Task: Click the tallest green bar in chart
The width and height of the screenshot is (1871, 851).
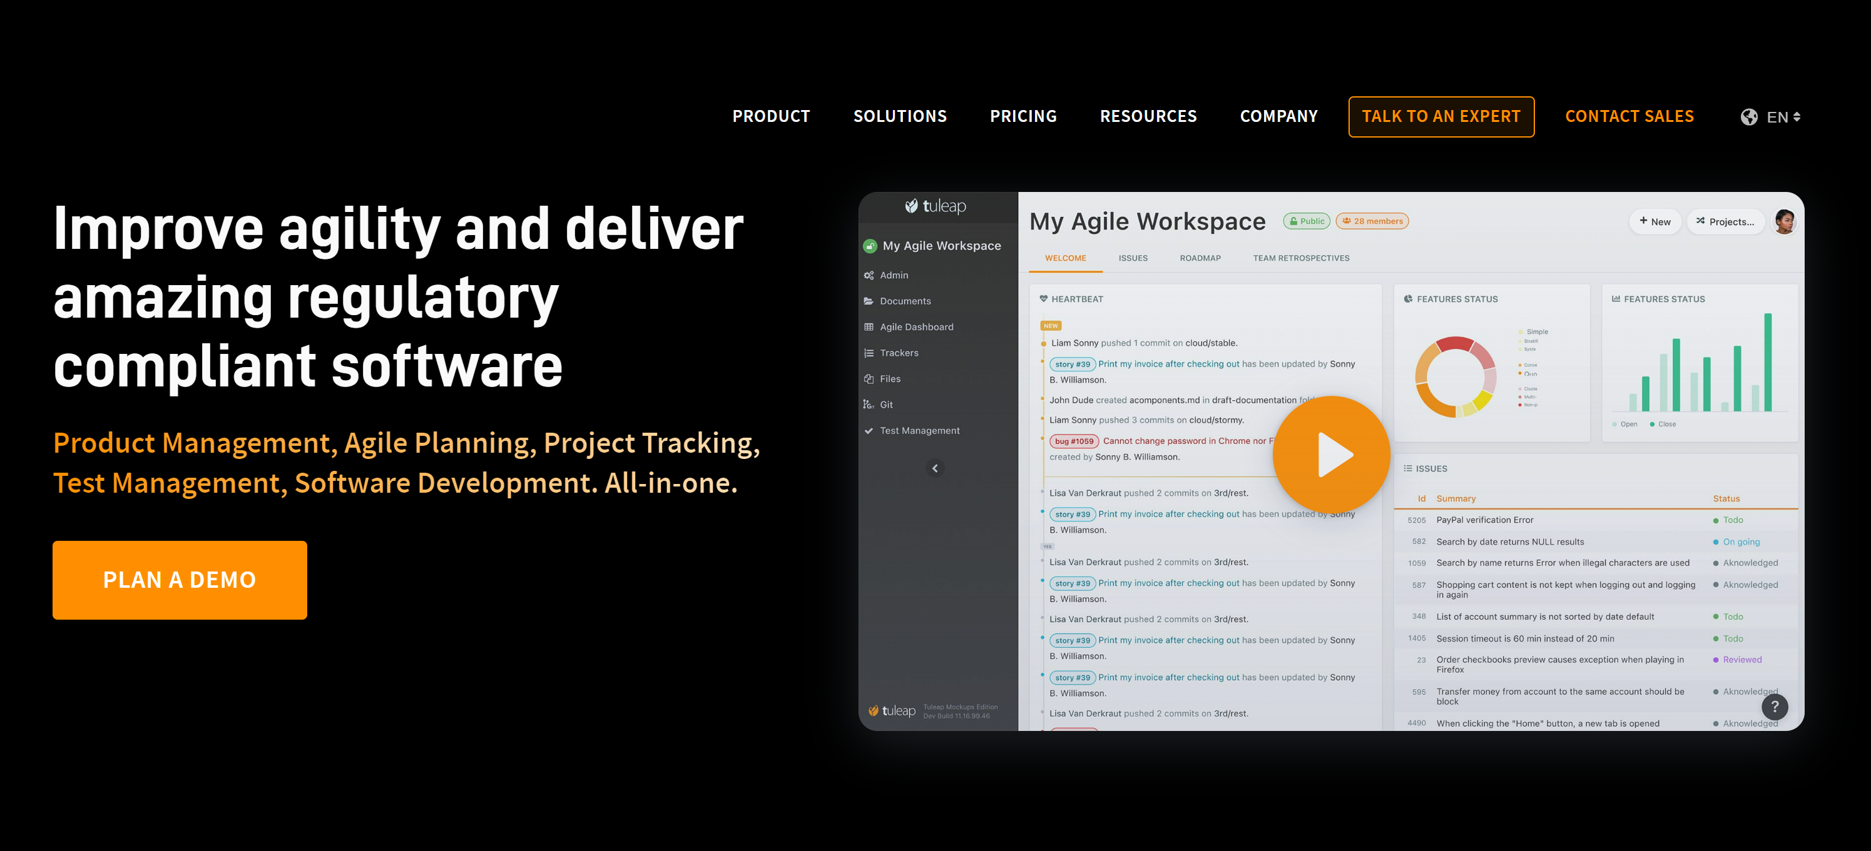Action: [x=1768, y=363]
